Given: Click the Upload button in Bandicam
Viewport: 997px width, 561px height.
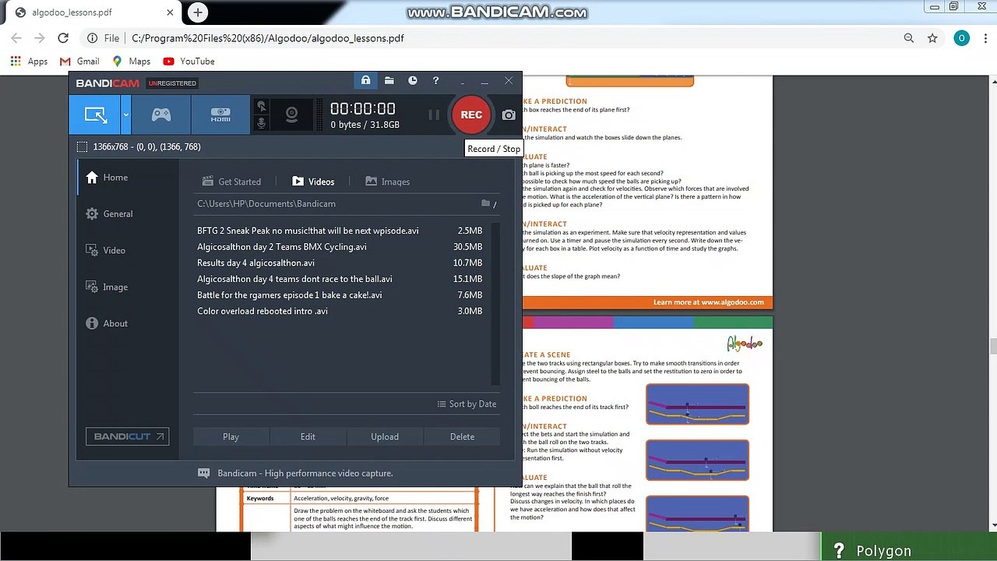Looking at the screenshot, I should point(385,436).
